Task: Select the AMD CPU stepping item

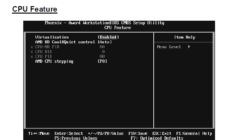Action: pos(54,61)
